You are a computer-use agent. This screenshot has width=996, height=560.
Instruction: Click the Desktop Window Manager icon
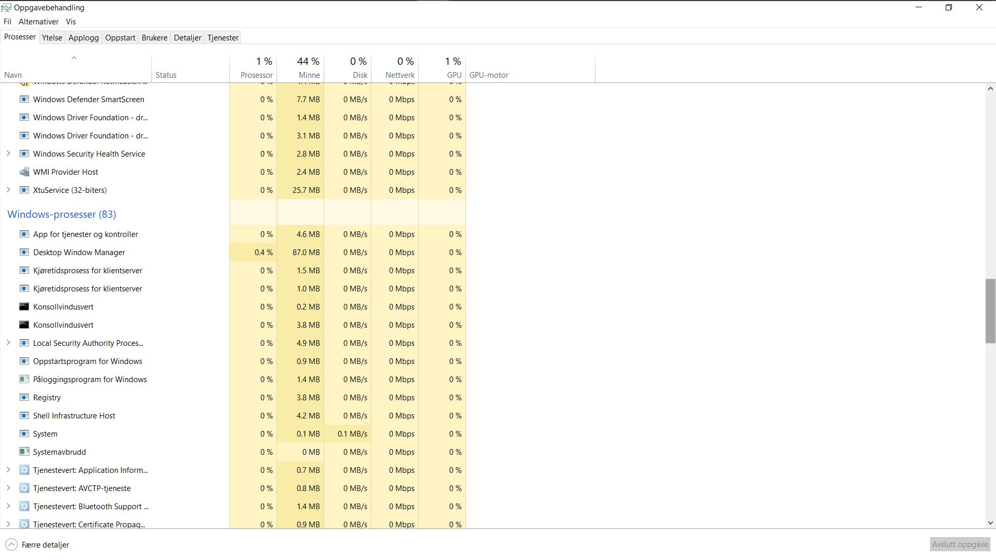[24, 252]
